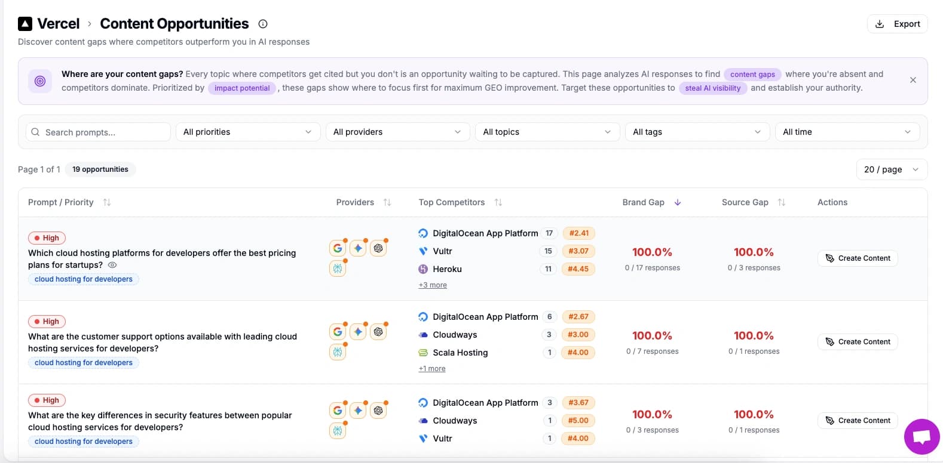This screenshot has width=943, height=463.
Task: Create Content for security features prompt
Action: (858, 421)
